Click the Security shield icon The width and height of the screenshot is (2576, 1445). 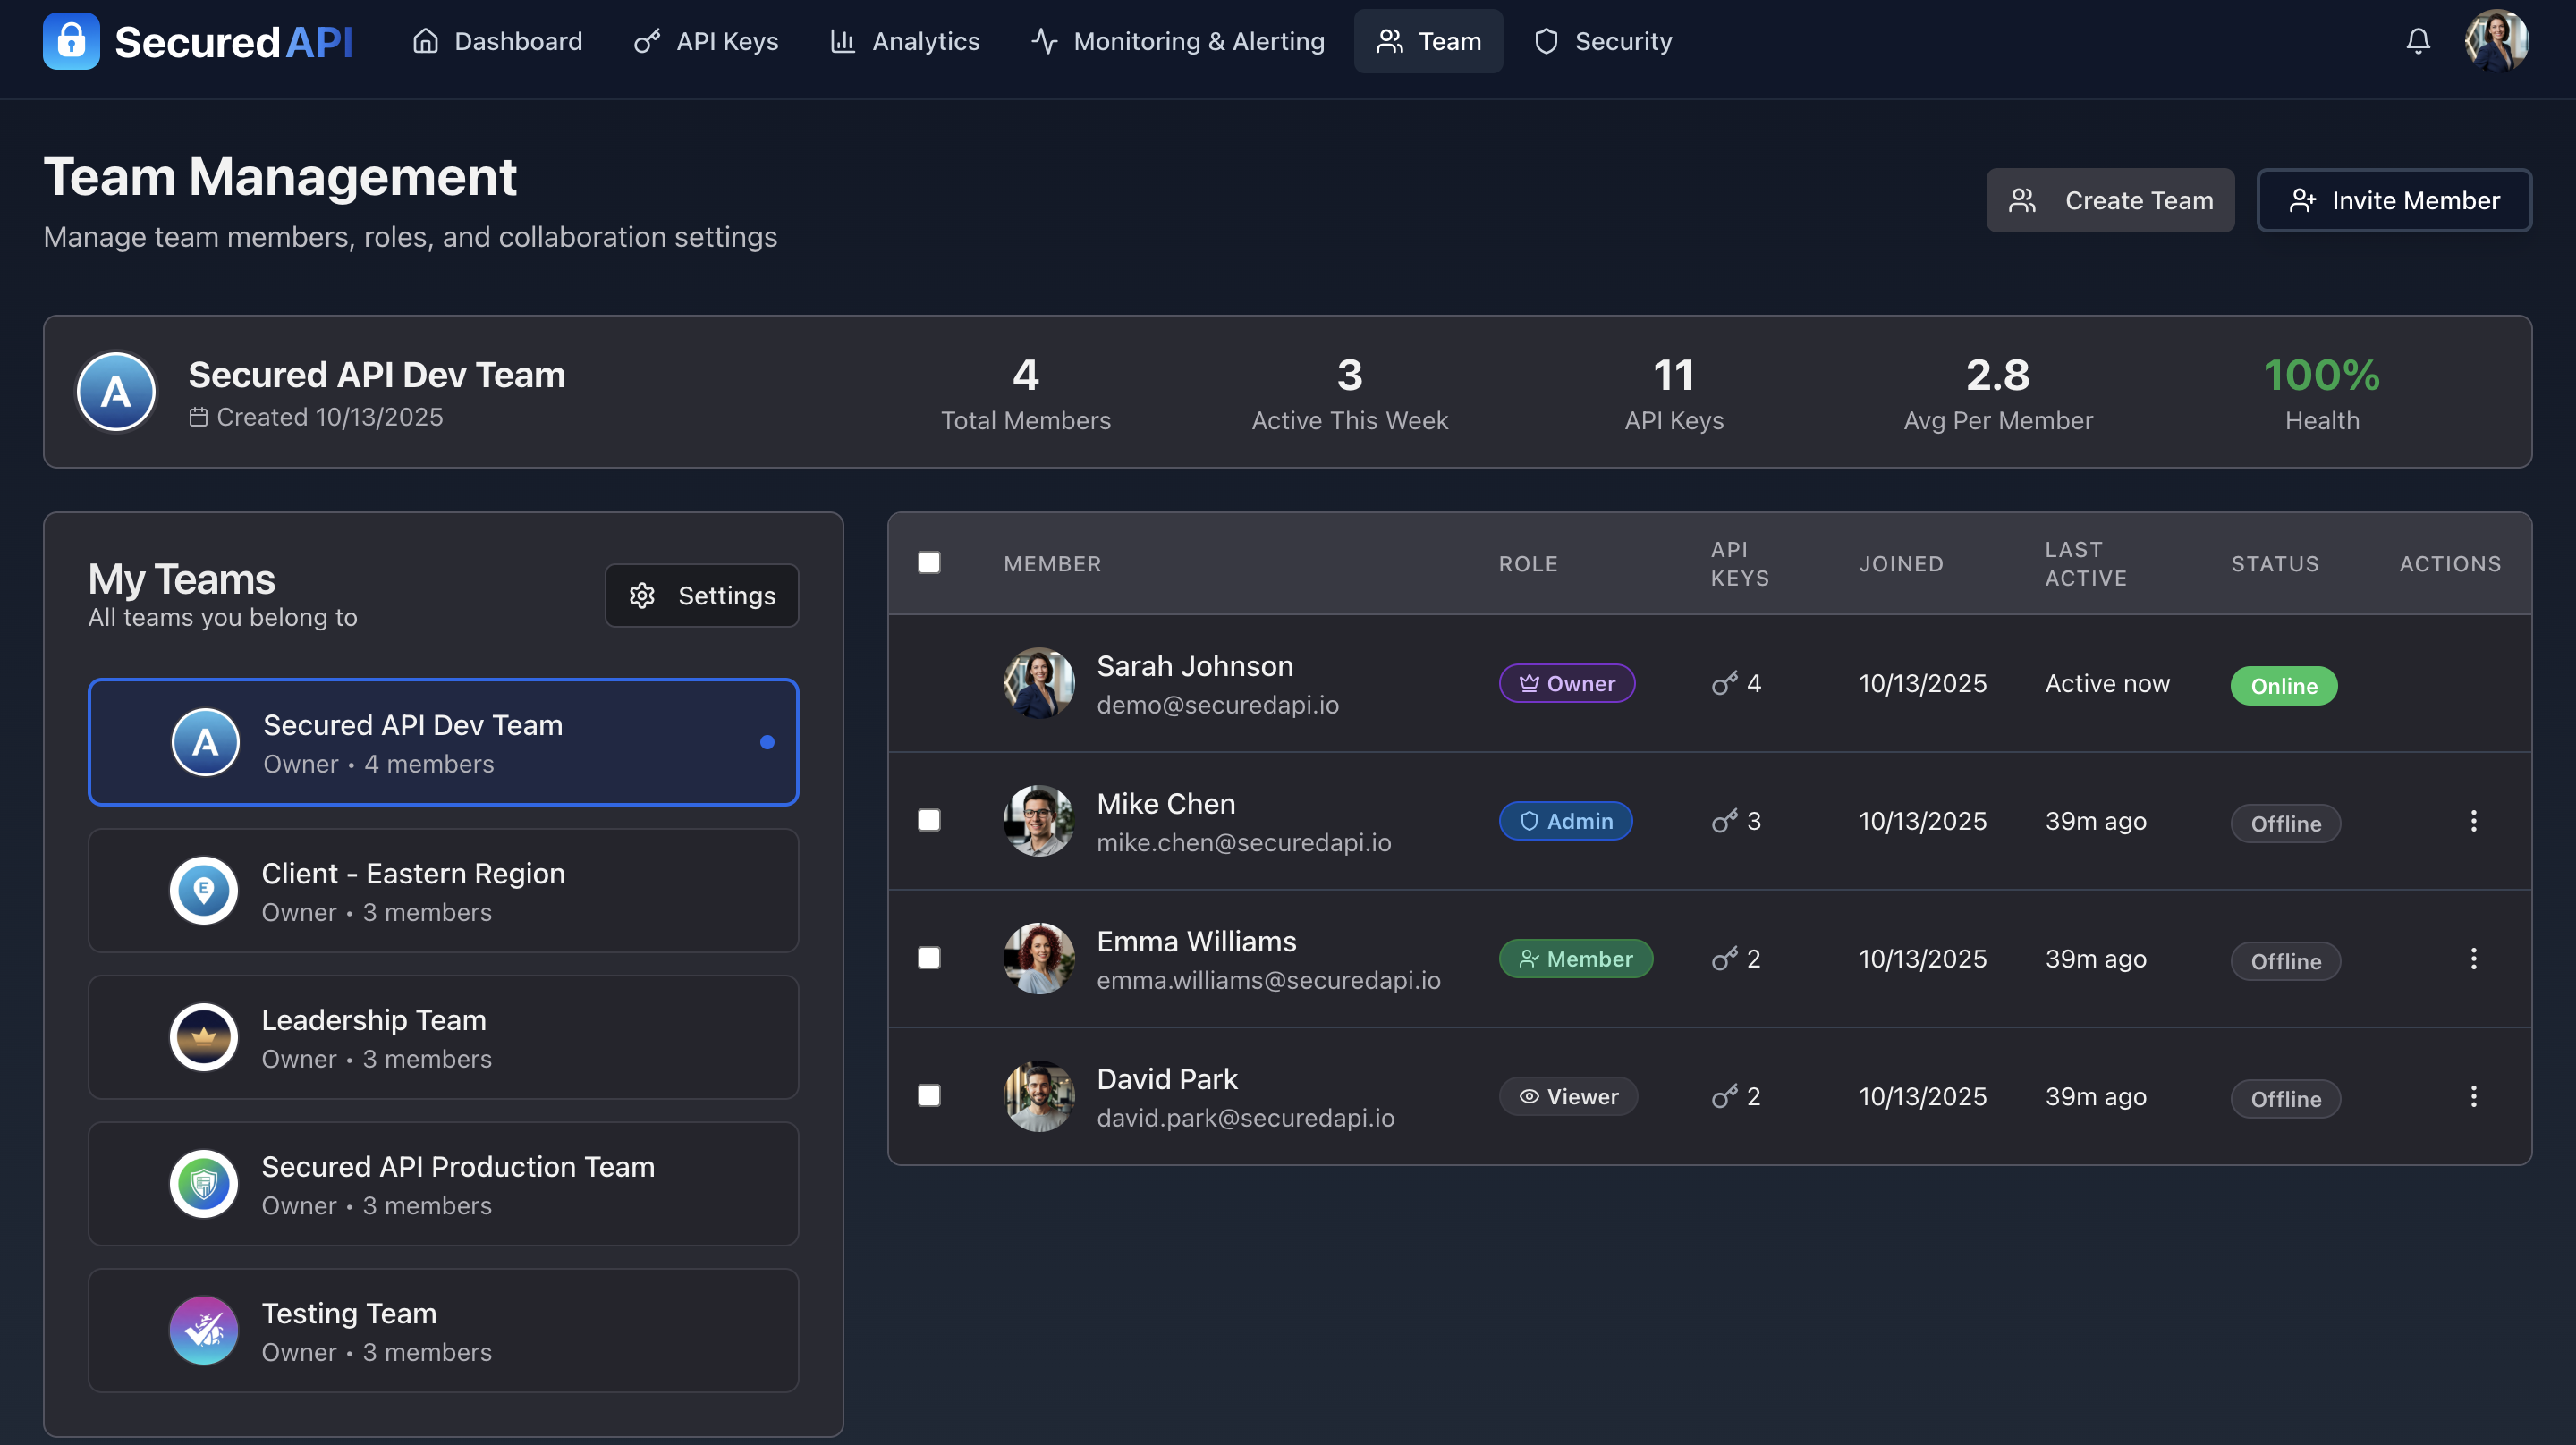pyautogui.click(x=1546, y=41)
